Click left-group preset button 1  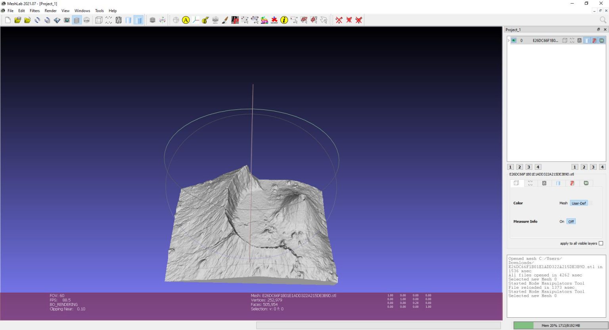pyautogui.click(x=511, y=167)
